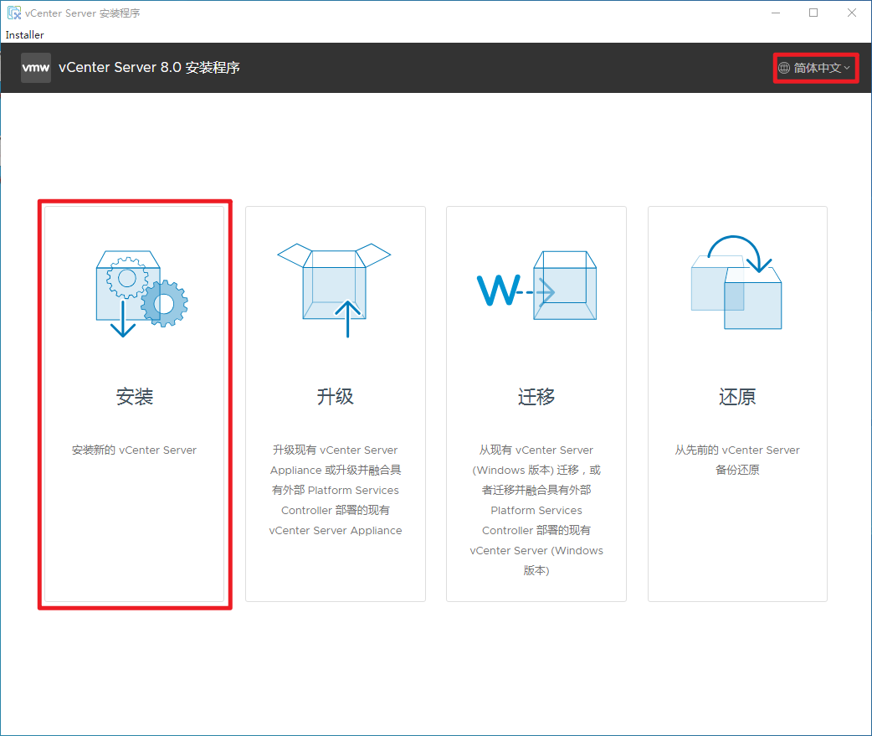The width and height of the screenshot is (872, 736).
Task: Click the 从先前的 vCenter Server 备份还原 text
Action: [x=737, y=460]
